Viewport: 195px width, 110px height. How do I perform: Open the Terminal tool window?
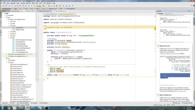34,103
